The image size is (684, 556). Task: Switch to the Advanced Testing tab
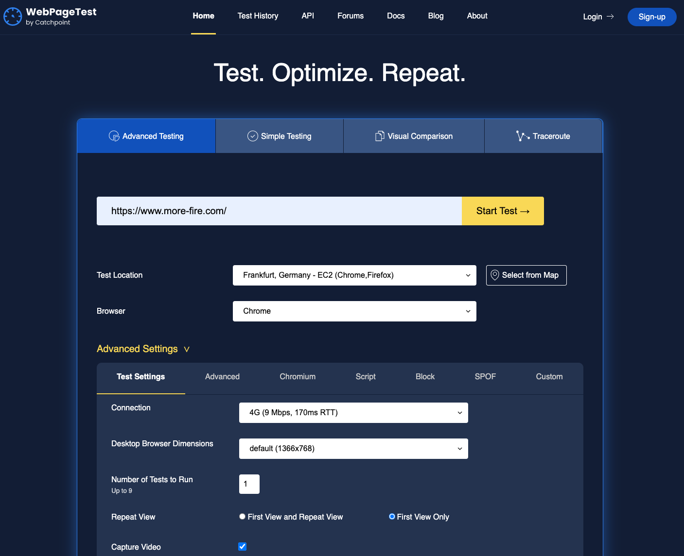coord(146,136)
